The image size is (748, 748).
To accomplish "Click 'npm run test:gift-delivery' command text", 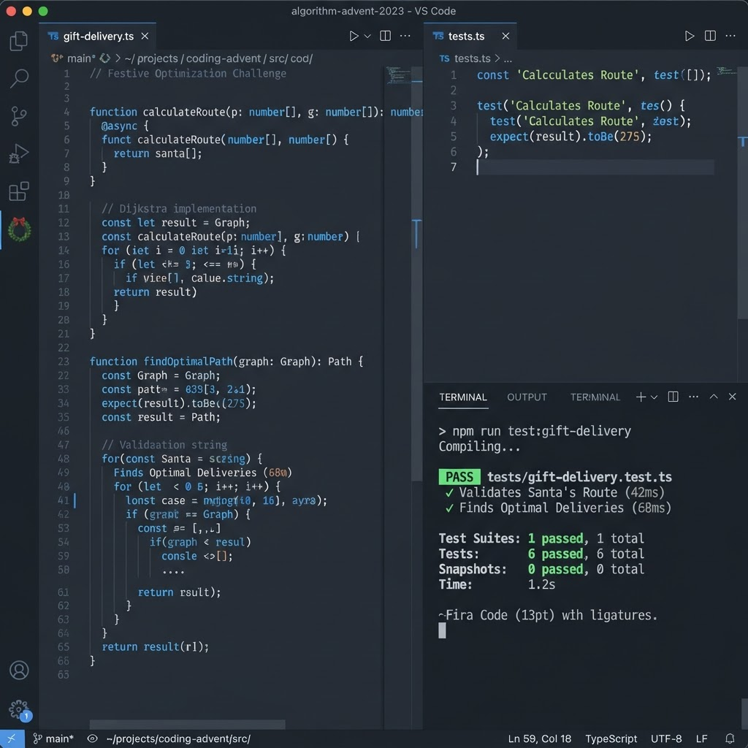I will click(541, 431).
